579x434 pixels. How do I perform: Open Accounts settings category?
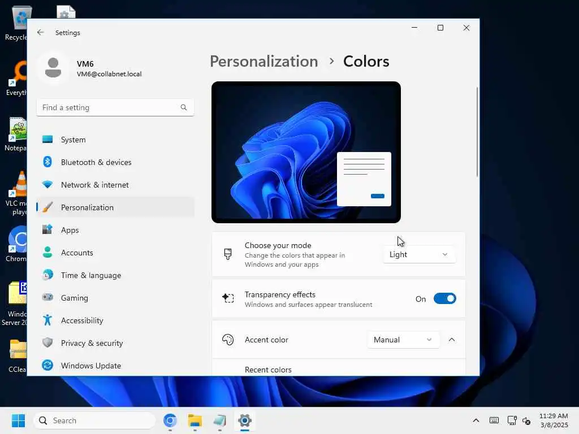coord(115,253)
